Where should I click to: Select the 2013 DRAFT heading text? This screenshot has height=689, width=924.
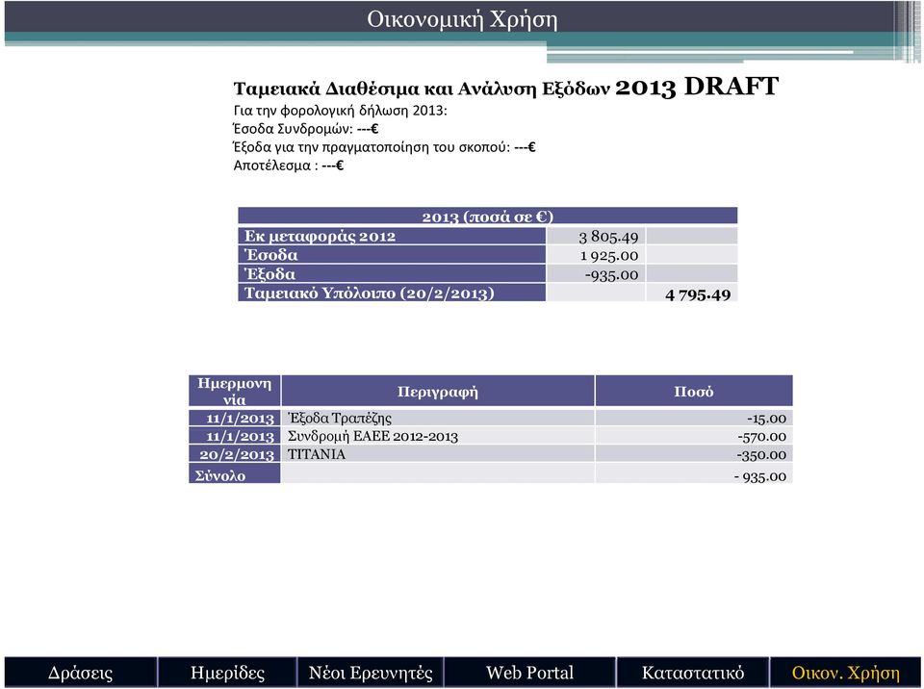pyautogui.click(x=697, y=87)
